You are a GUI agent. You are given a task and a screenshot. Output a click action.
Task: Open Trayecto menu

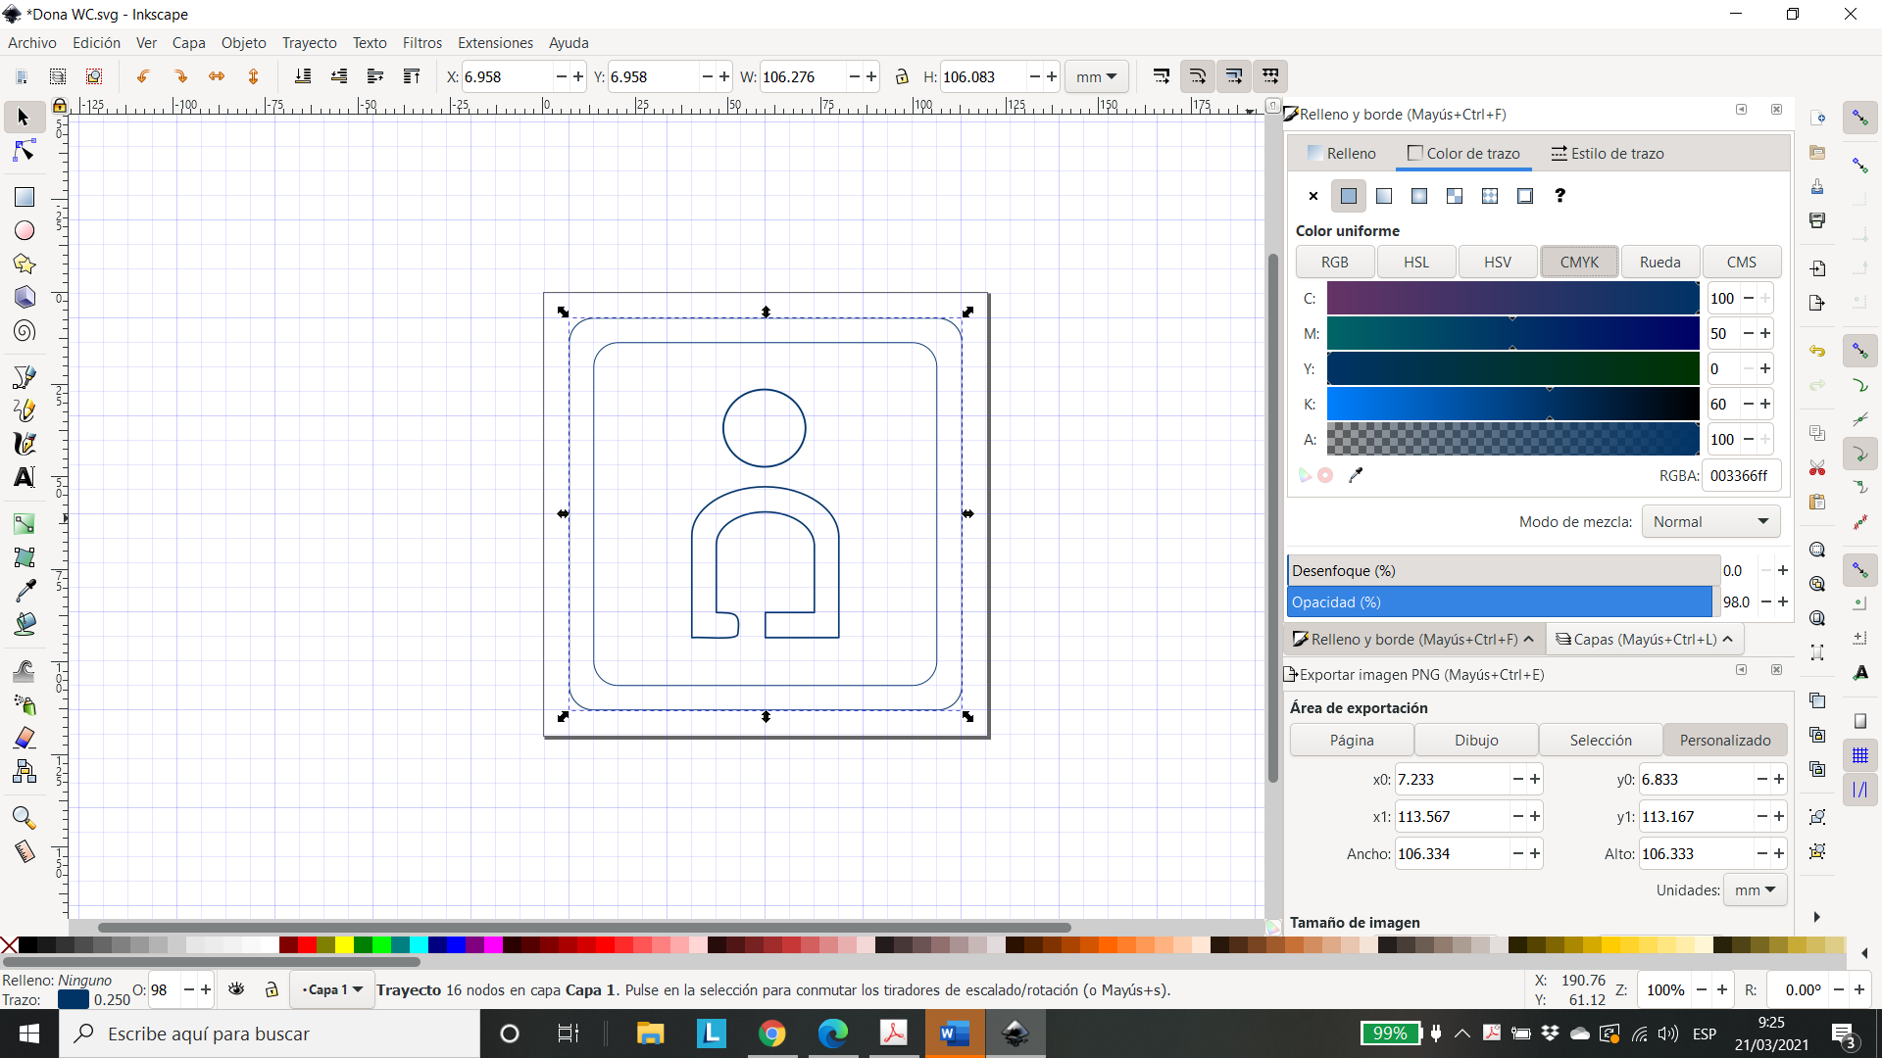(310, 43)
